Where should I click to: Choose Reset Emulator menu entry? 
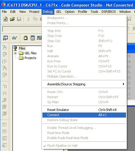[x=84, y=110]
